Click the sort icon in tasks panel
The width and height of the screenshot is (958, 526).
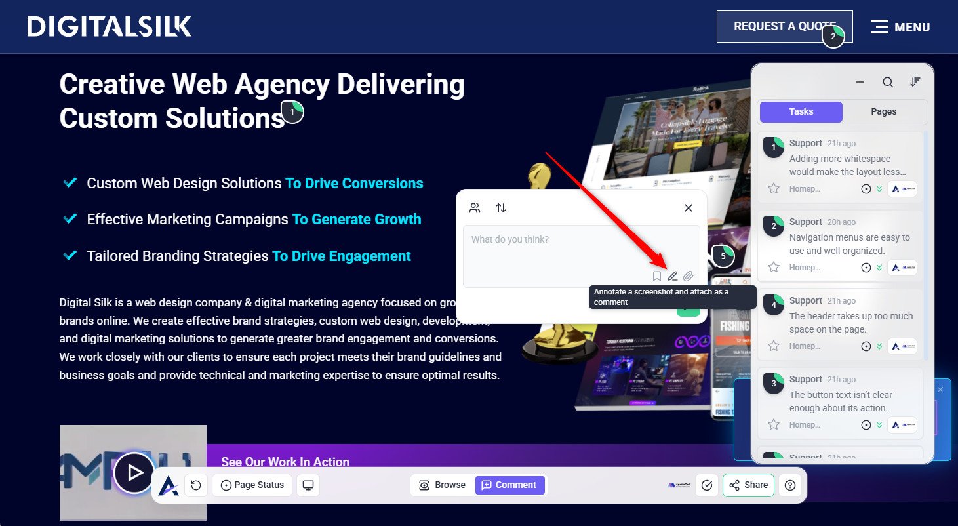pos(915,82)
